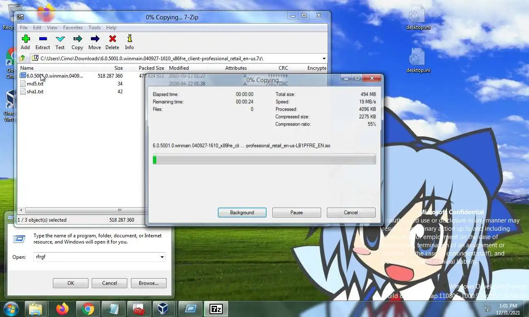Run the Test archive tool
This screenshot has width=529, height=317.
[60, 39]
